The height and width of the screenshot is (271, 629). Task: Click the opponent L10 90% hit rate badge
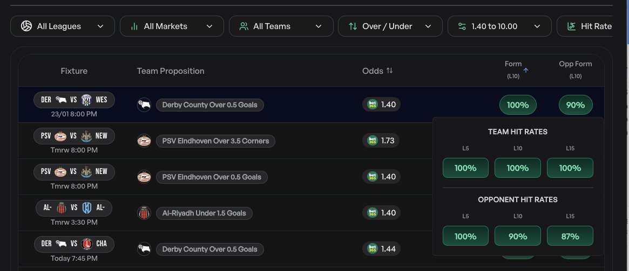tap(518, 236)
